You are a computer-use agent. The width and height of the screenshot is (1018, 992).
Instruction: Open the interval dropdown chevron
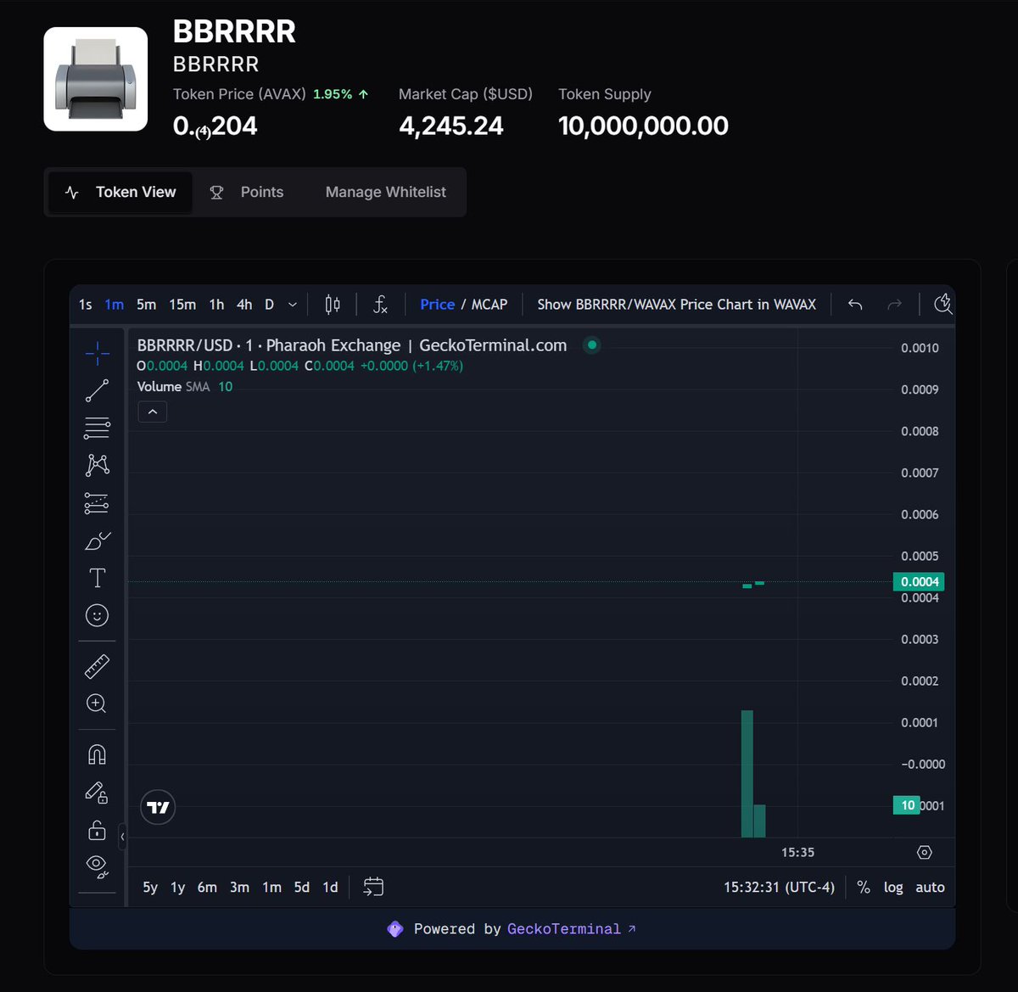coord(292,304)
